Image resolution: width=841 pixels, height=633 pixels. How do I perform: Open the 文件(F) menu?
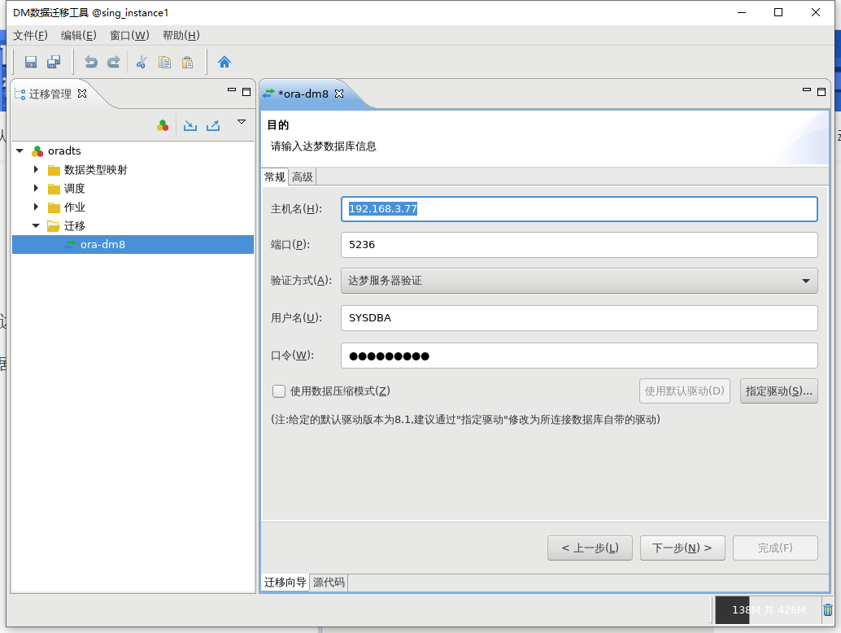(30, 36)
